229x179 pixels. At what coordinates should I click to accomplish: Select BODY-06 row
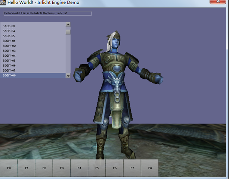(33, 66)
